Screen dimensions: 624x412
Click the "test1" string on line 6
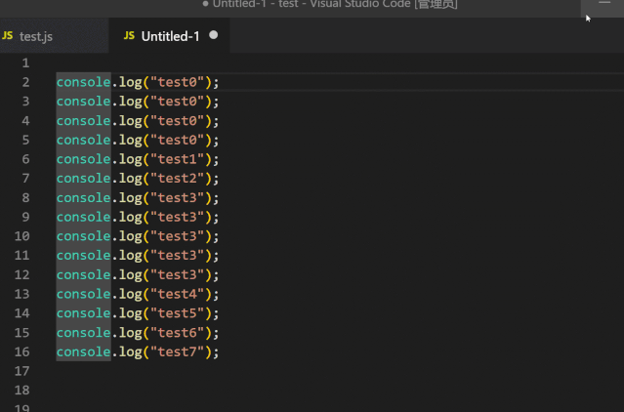coord(177,159)
